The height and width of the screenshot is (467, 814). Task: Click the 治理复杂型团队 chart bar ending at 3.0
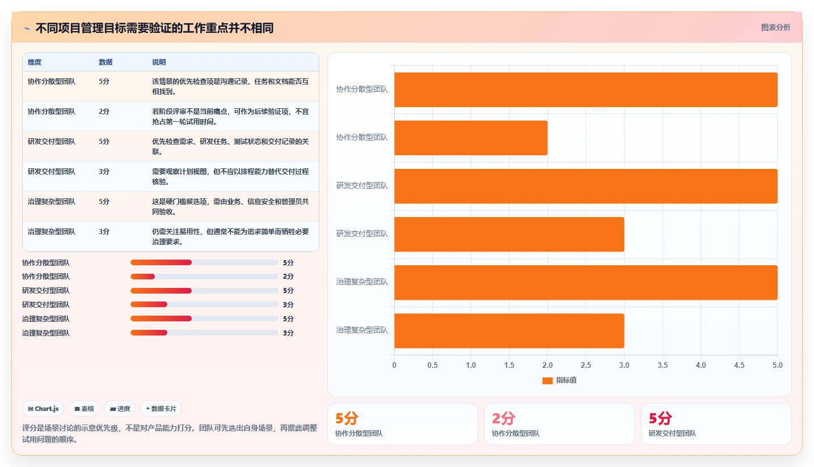tap(509, 330)
